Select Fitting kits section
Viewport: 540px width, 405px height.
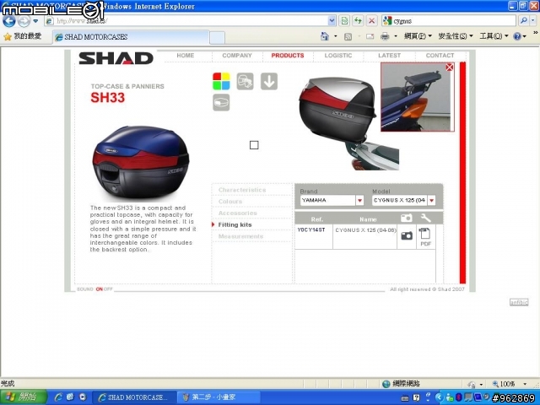click(x=235, y=225)
